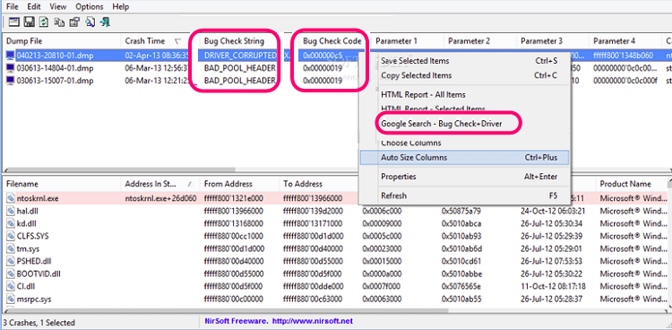Click the Refresh toolbar icon

click(44, 22)
